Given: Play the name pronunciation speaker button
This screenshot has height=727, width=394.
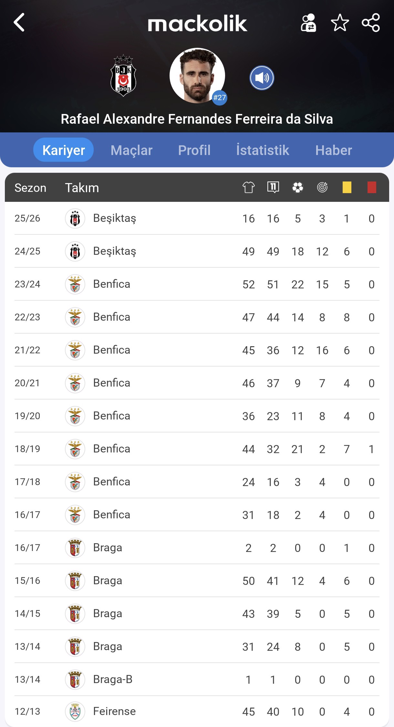Looking at the screenshot, I should click(262, 78).
